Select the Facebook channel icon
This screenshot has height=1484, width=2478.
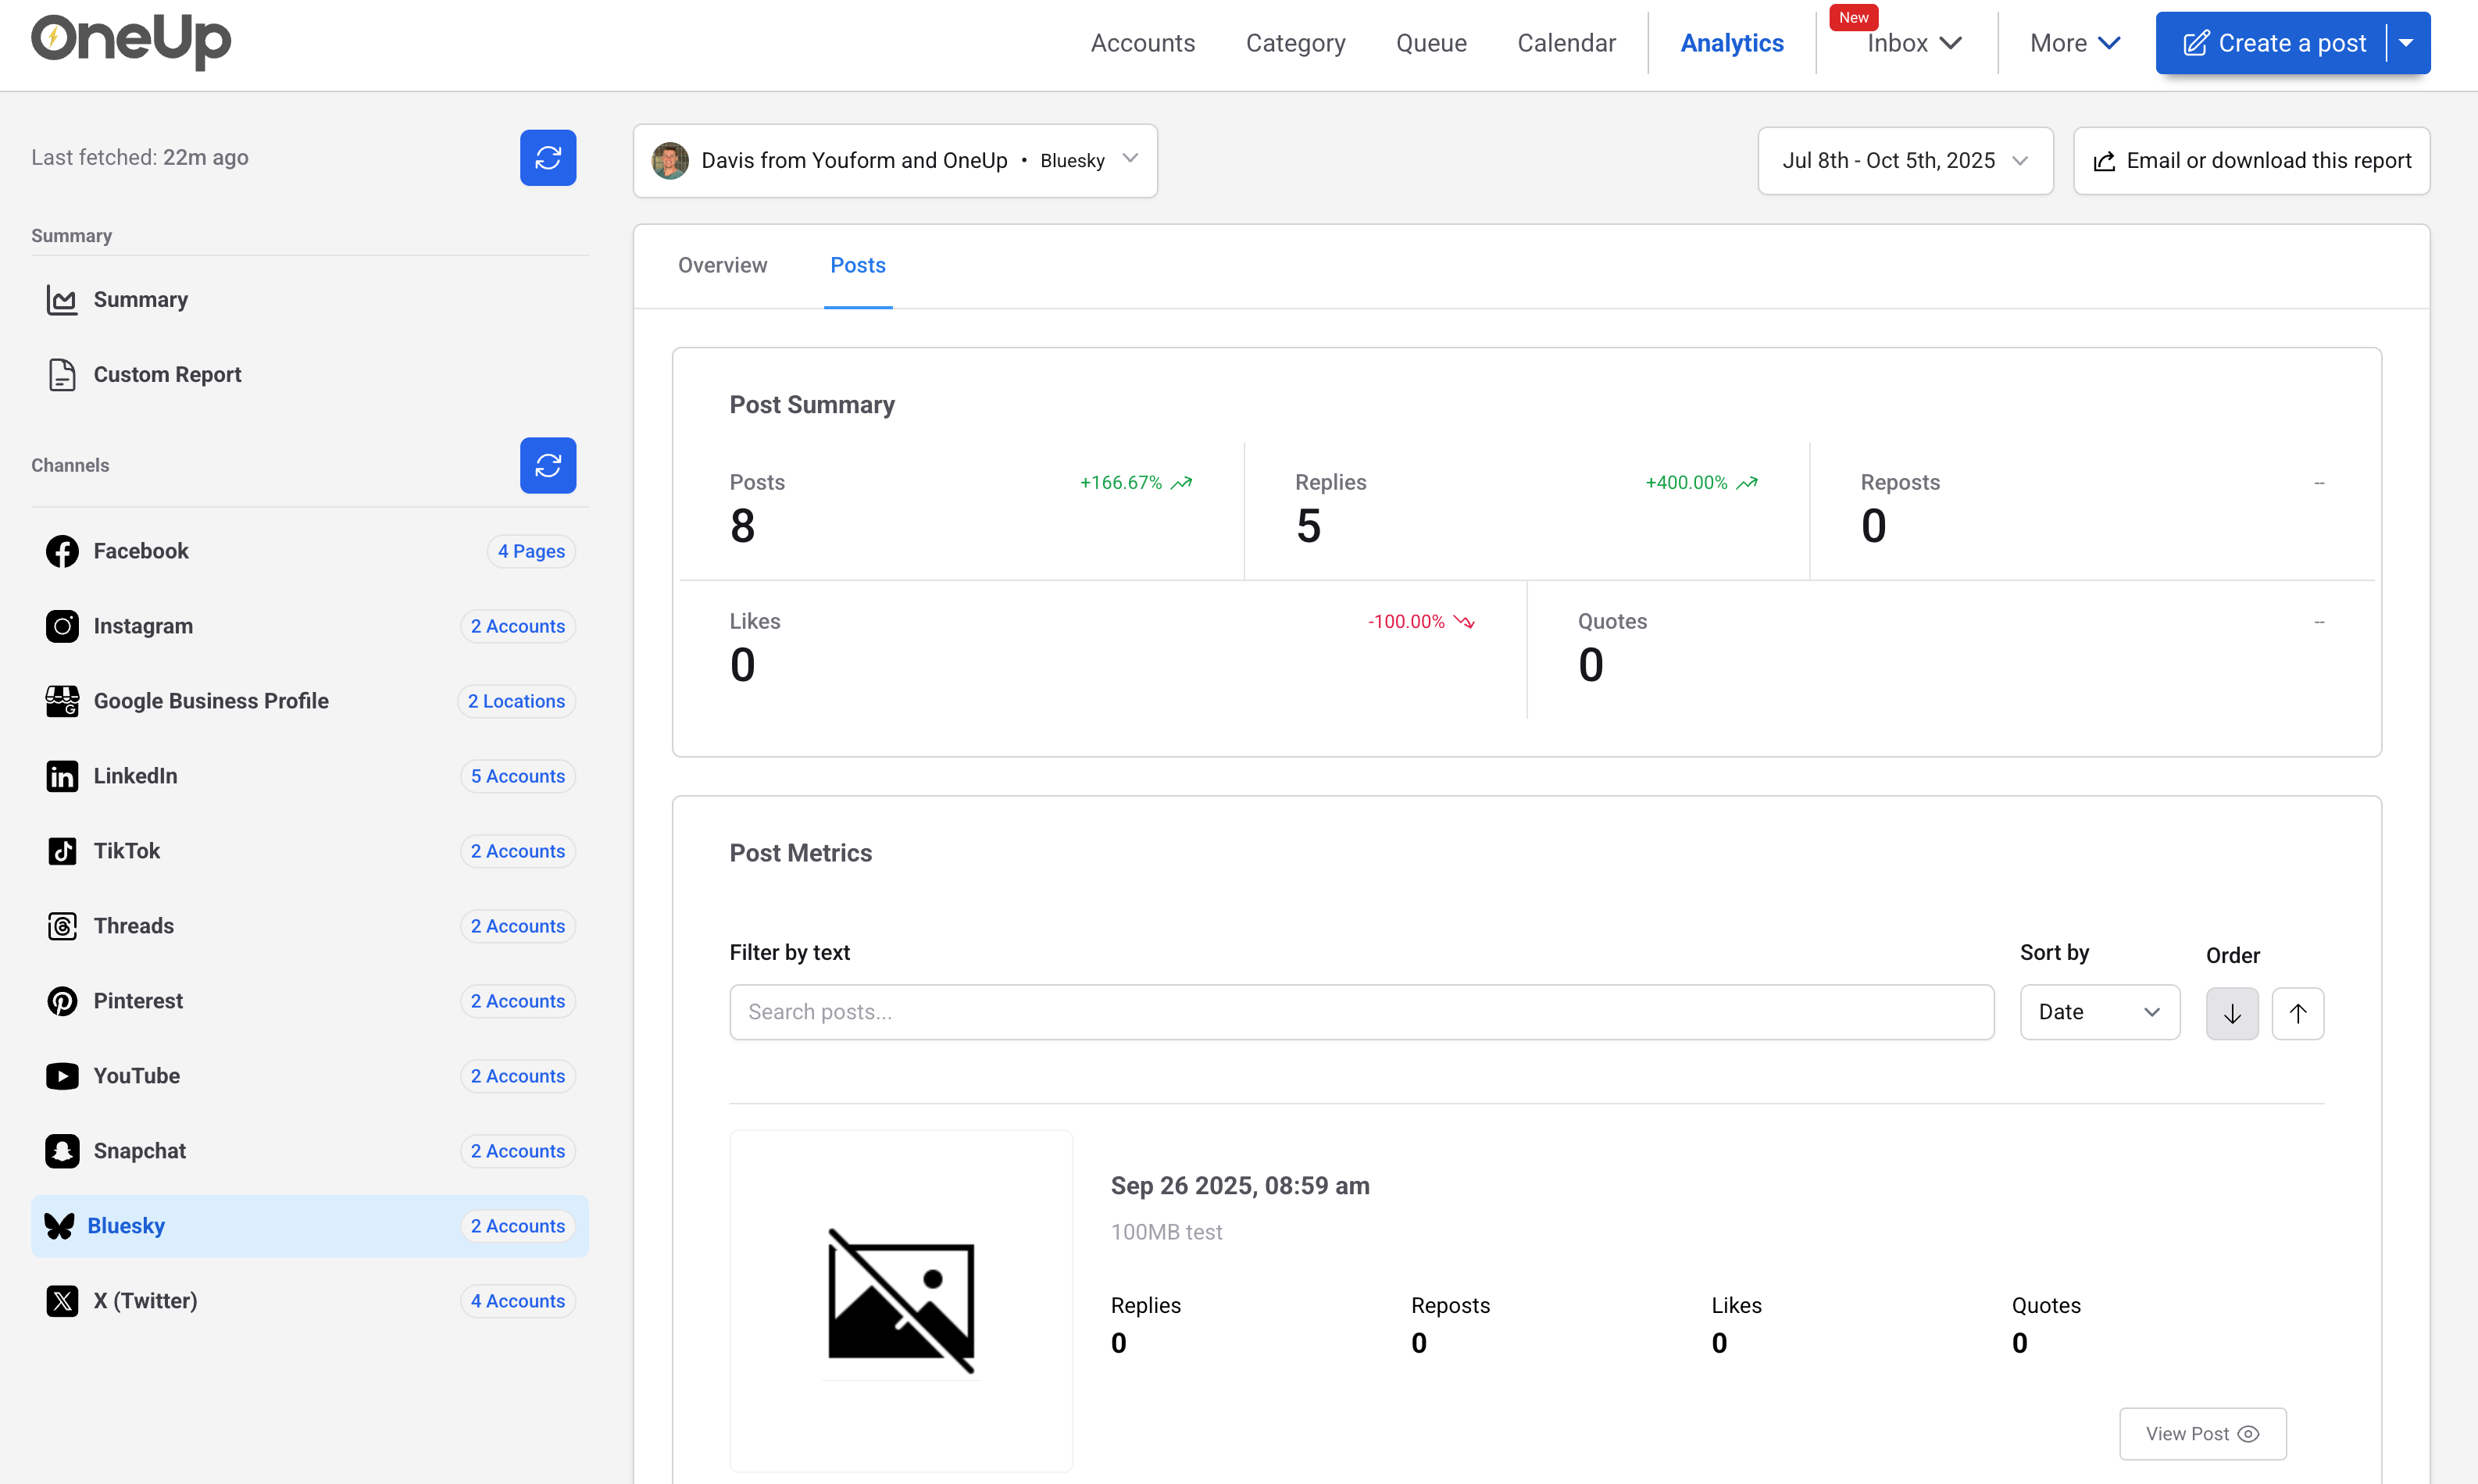[x=62, y=551]
